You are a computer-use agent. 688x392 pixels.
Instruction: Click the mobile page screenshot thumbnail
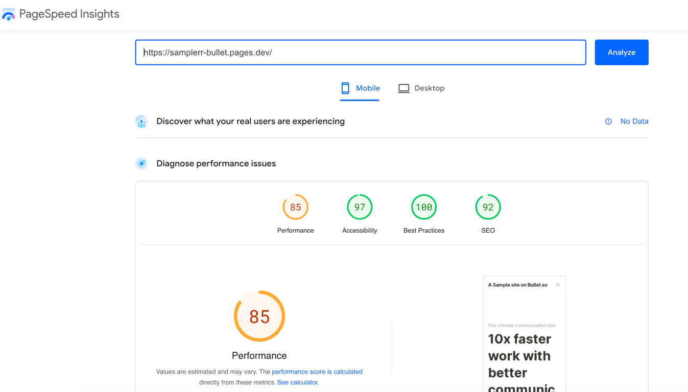[524, 334]
